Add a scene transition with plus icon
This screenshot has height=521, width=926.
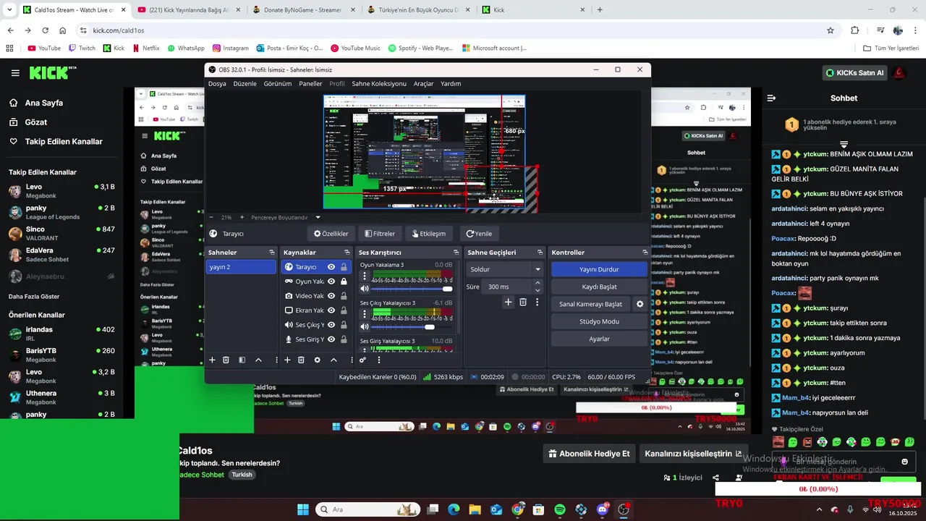click(508, 302)
